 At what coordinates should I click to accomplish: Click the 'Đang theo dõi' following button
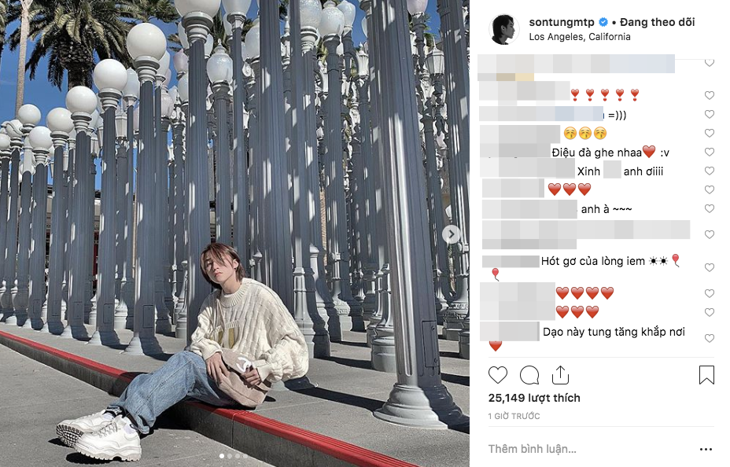pyautogui.click(x=658, y=22)
